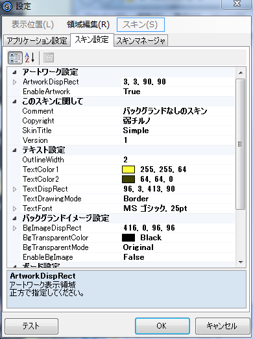Screen dimensions: 253x339
Task: Collapse the テキスト設定 category
Action: pos(14,150)
